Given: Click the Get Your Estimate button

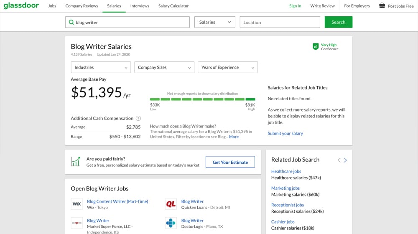Looking at the screenshot, I should [230, 162].
